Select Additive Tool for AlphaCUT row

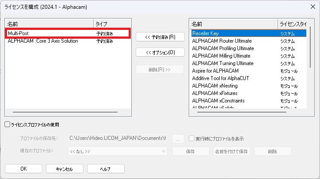coord(249,78)
